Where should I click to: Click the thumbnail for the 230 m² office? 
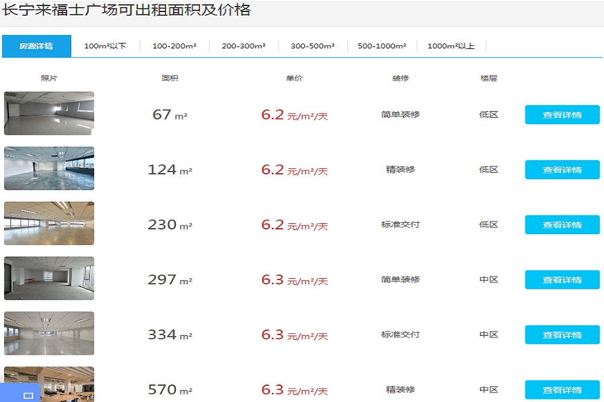pos(49,223)
